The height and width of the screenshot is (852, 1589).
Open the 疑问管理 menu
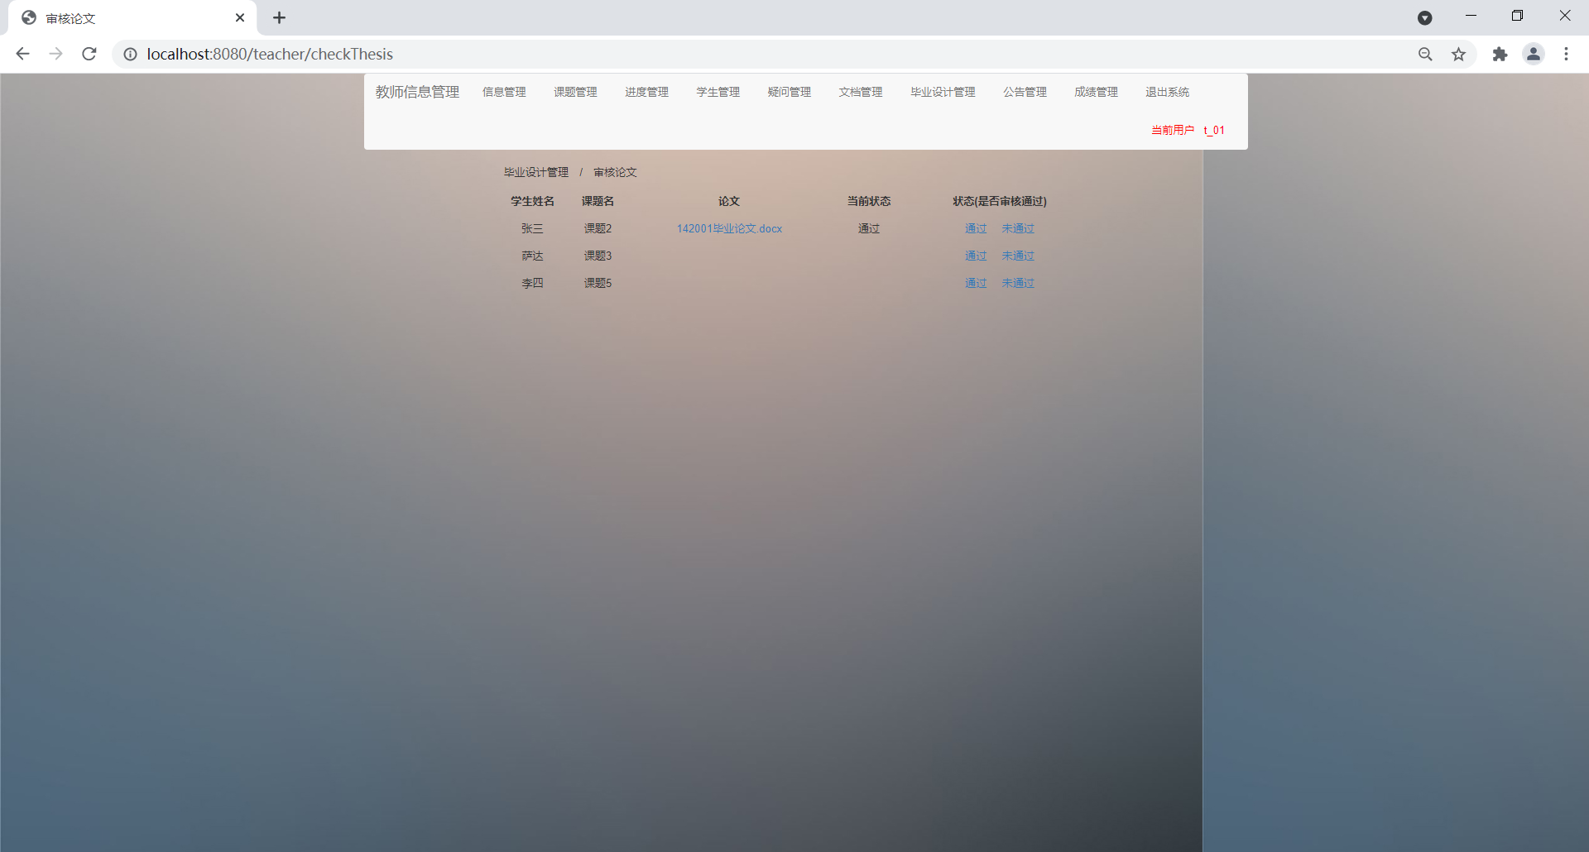[789, 92]
